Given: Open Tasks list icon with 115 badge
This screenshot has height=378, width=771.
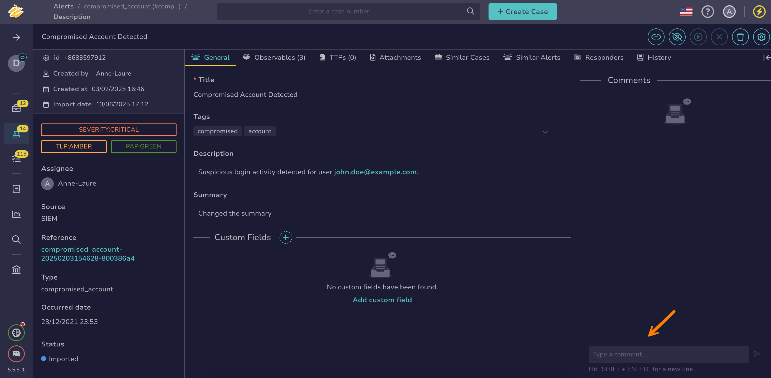Looking at the screenshot, I should [16, 158].
